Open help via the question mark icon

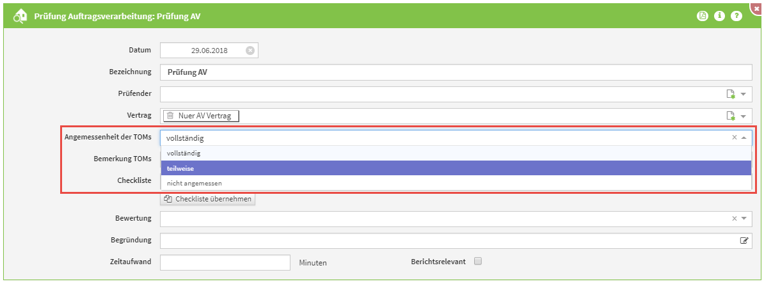click(736, 16)
